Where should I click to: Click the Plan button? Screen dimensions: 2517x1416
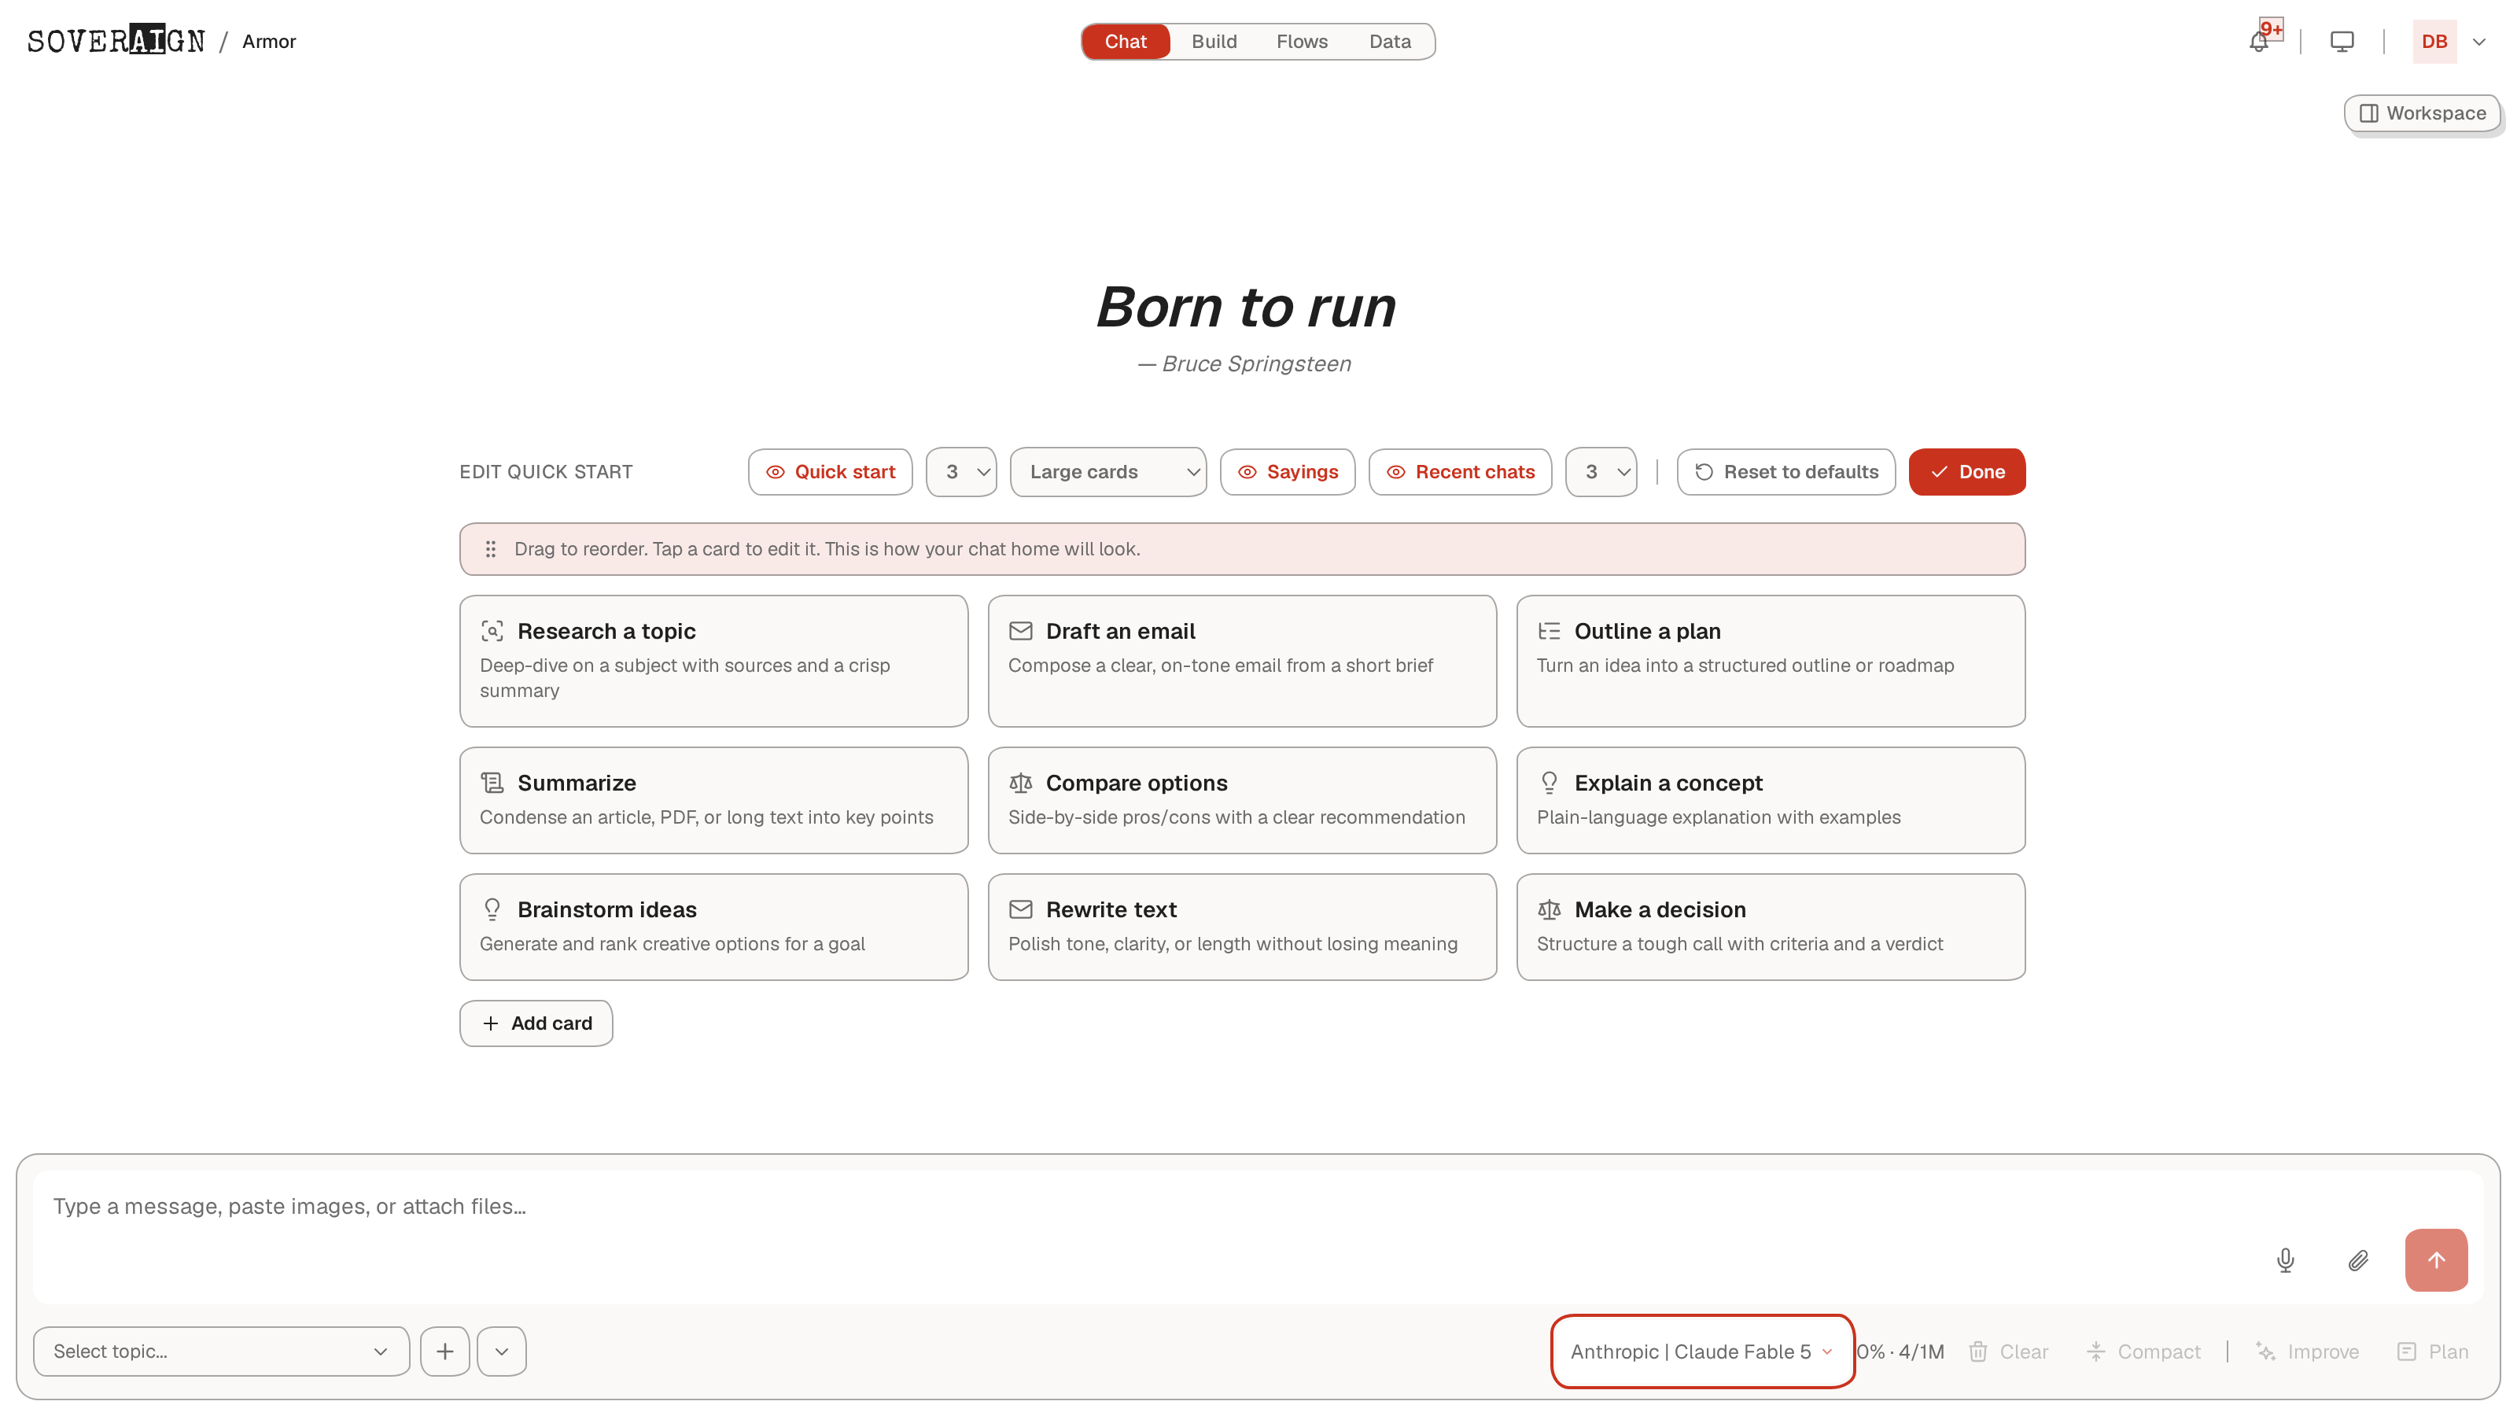2434,1352
